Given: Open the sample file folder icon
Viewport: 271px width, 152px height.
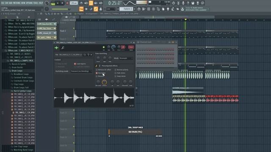Looking at the screenshot, I should 85,55.
